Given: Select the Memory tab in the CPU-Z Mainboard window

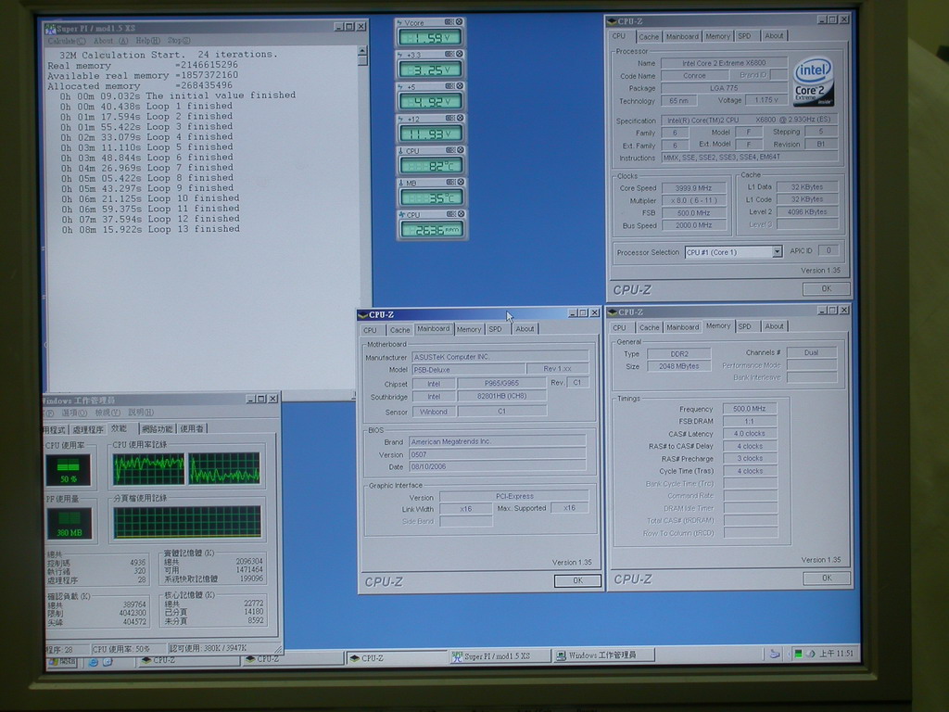Looking at the screenshot, I should [x=468, y=329].
